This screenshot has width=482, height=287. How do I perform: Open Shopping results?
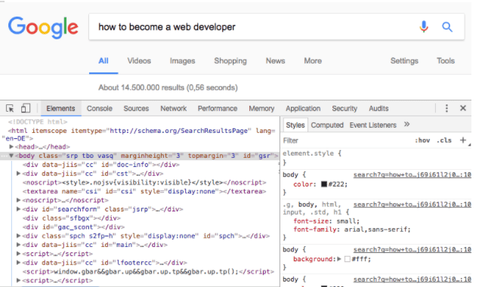(230, 61)
